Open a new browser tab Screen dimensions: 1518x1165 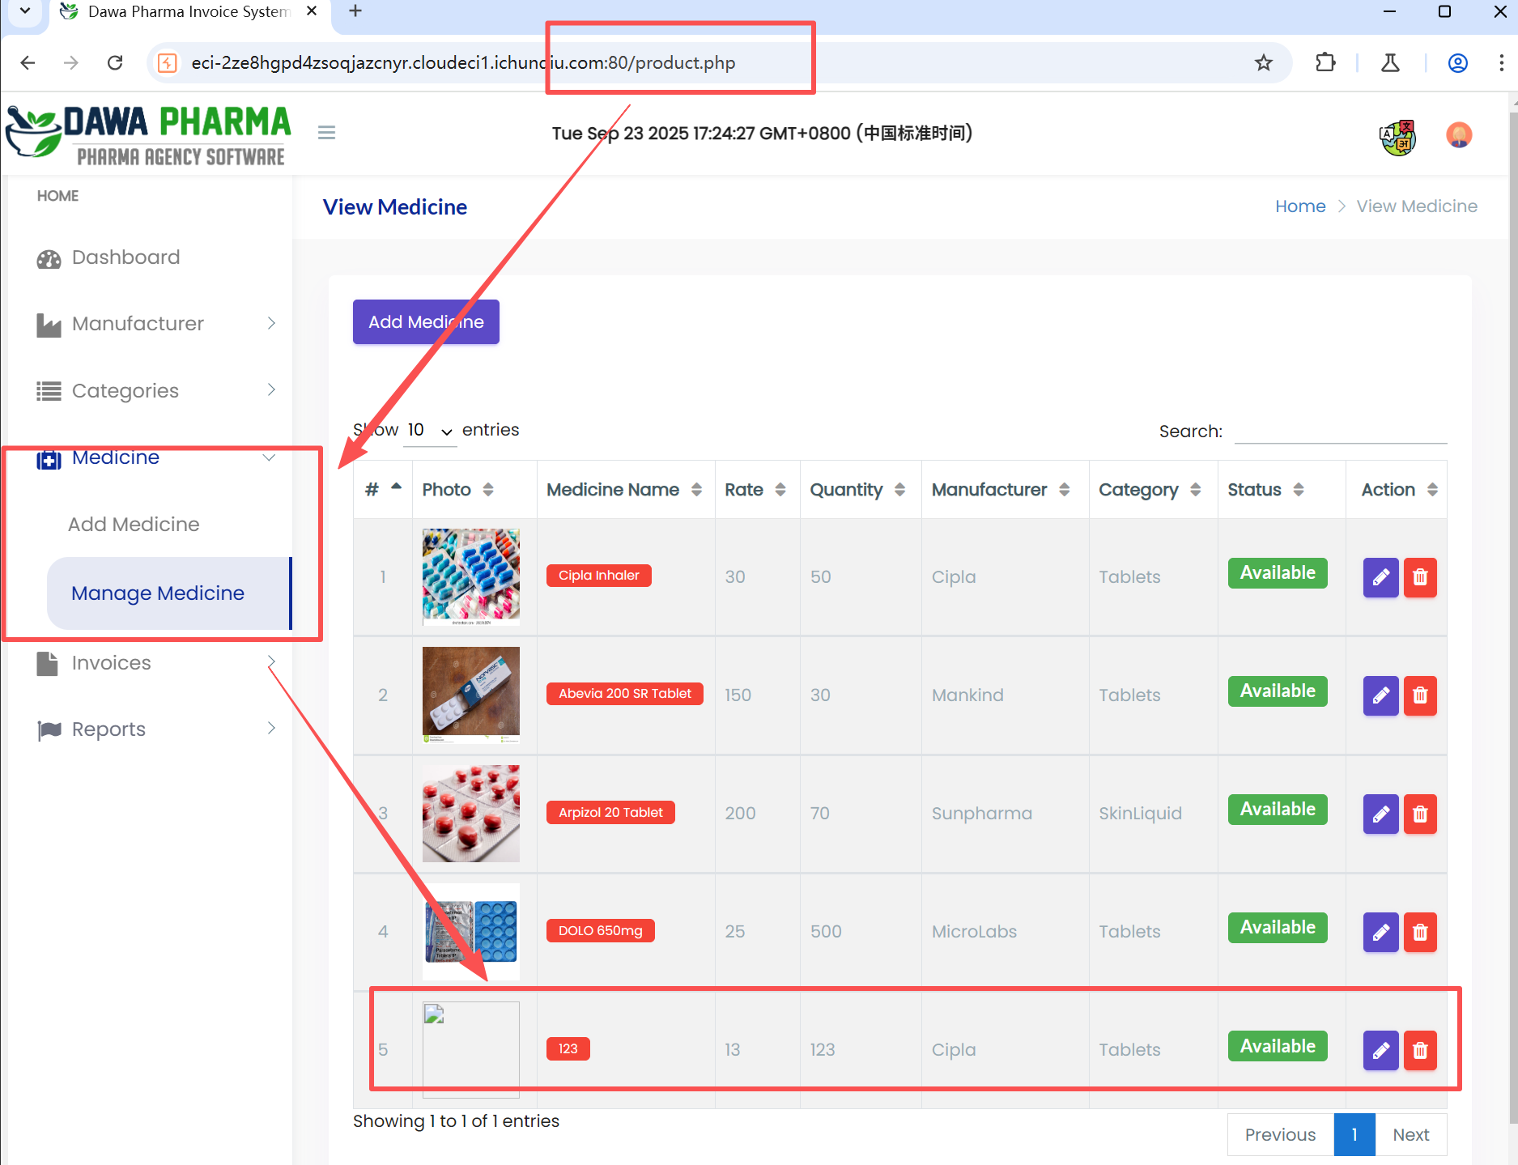pos(355,11)
